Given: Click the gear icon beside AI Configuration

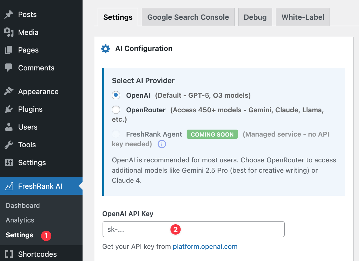Looking at the screenshot, I should (x=106, y=48).
